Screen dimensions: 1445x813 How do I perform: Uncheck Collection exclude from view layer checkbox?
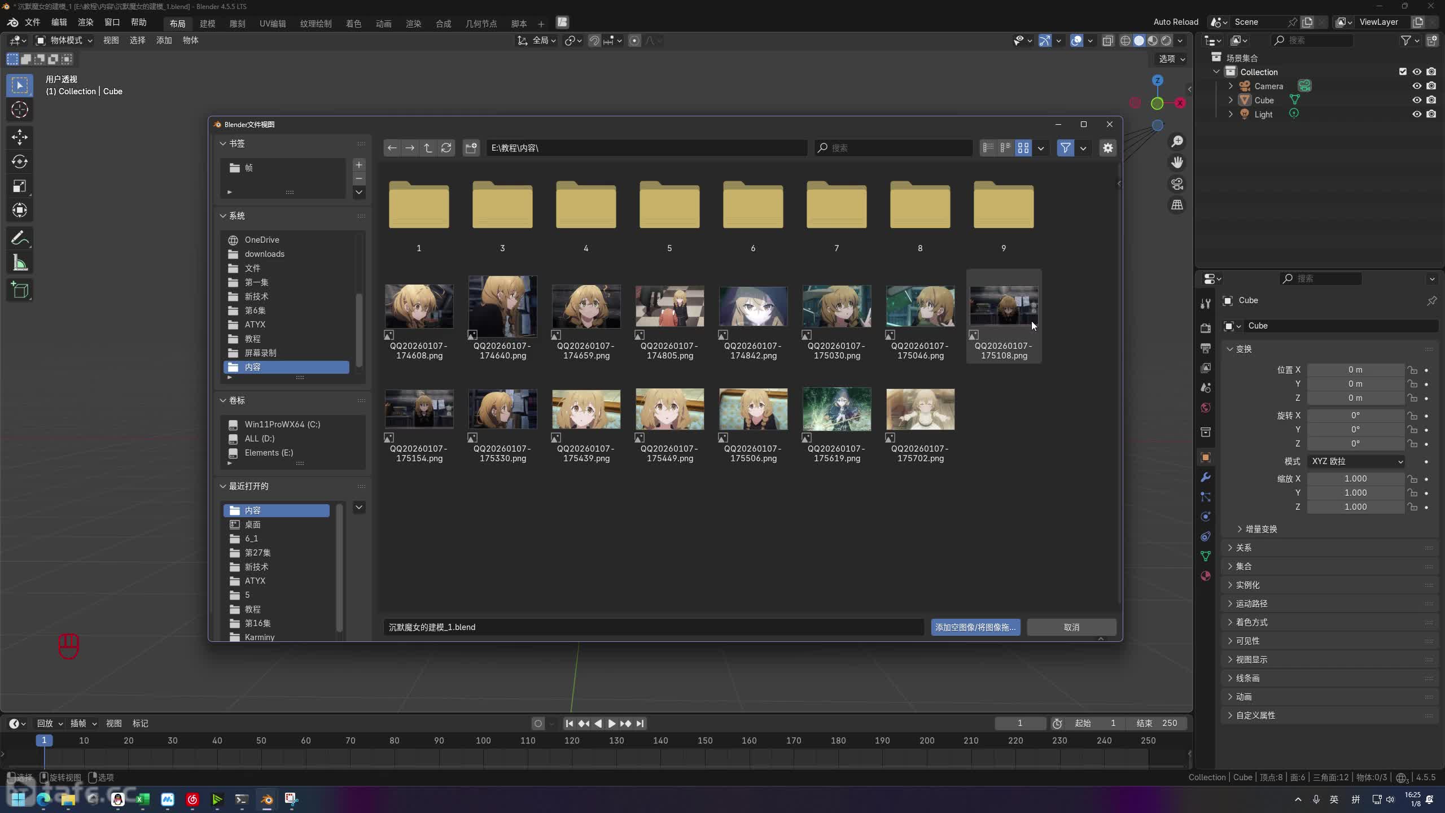tap(1403, 72)
